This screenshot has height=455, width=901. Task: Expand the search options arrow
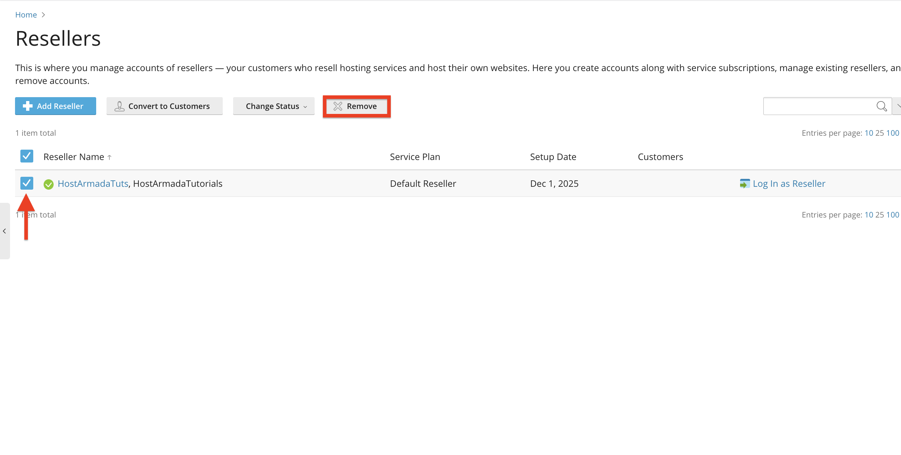coord(897,106)
